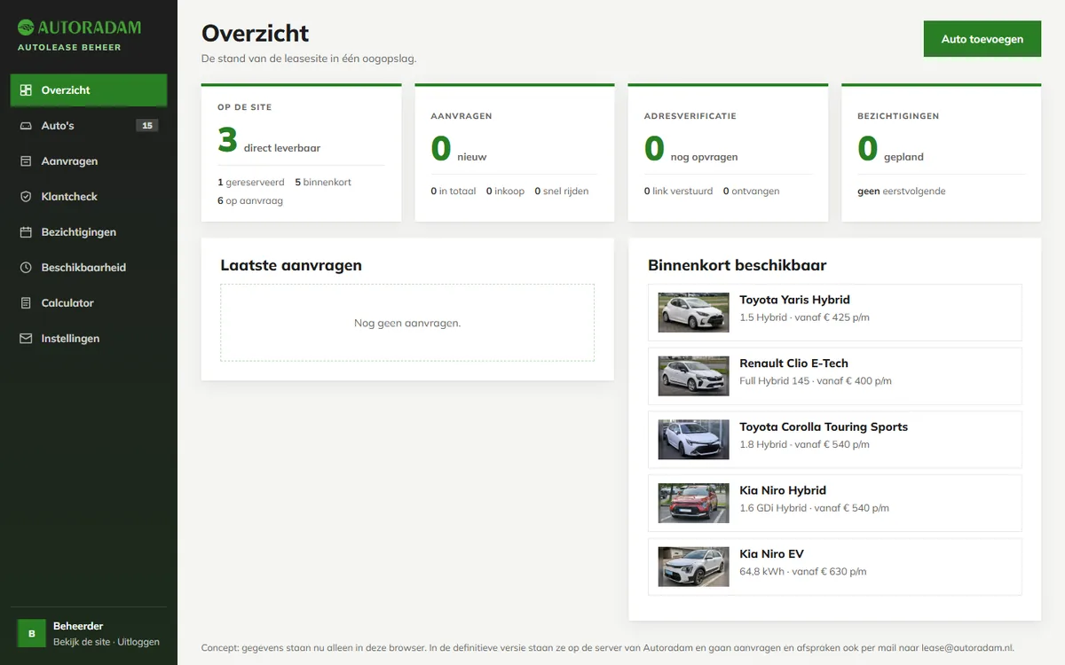Screen dimensions: 1065x665
Task: Click the '0 link verstuurd' text
Action: tap(679, 192)
